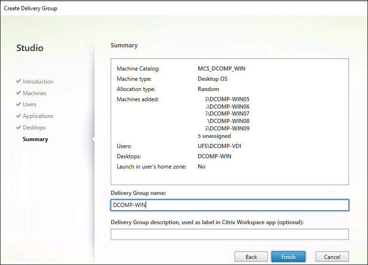
Task: Switch to the Applications wizard step
Action: 38,116
